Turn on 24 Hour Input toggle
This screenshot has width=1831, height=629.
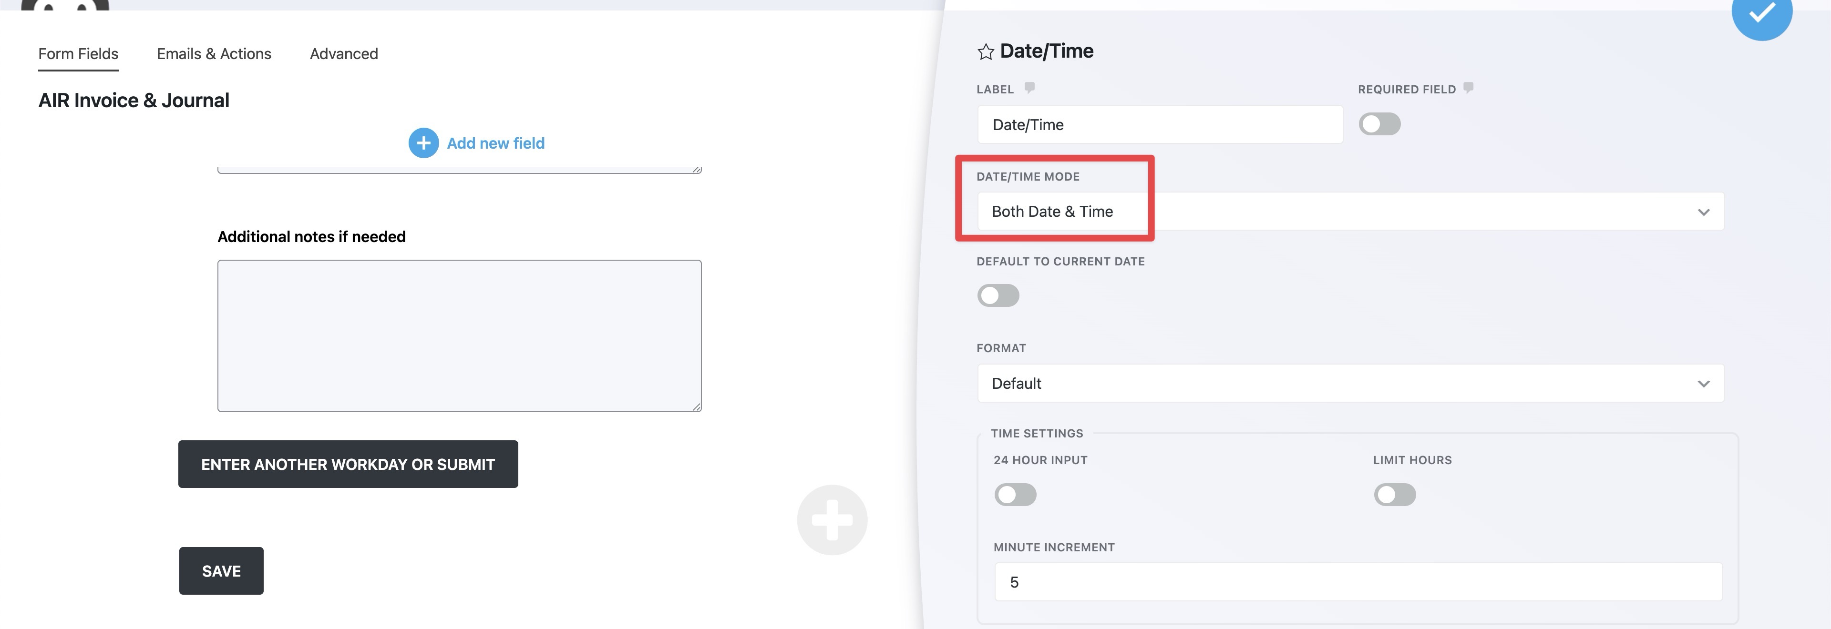click(x=1015, y=495)
